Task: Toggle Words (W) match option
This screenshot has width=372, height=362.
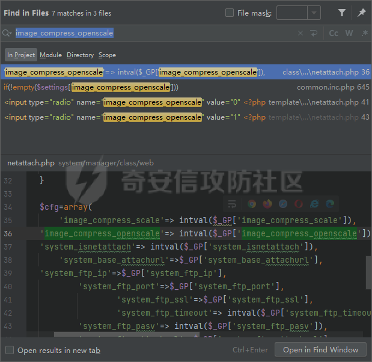Action: [x=349, y=33]
